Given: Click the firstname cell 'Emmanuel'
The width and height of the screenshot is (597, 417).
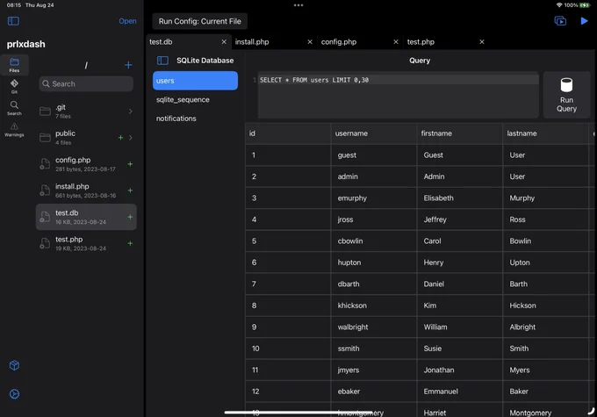Looking at the screenshot, I should click(460, 392).
